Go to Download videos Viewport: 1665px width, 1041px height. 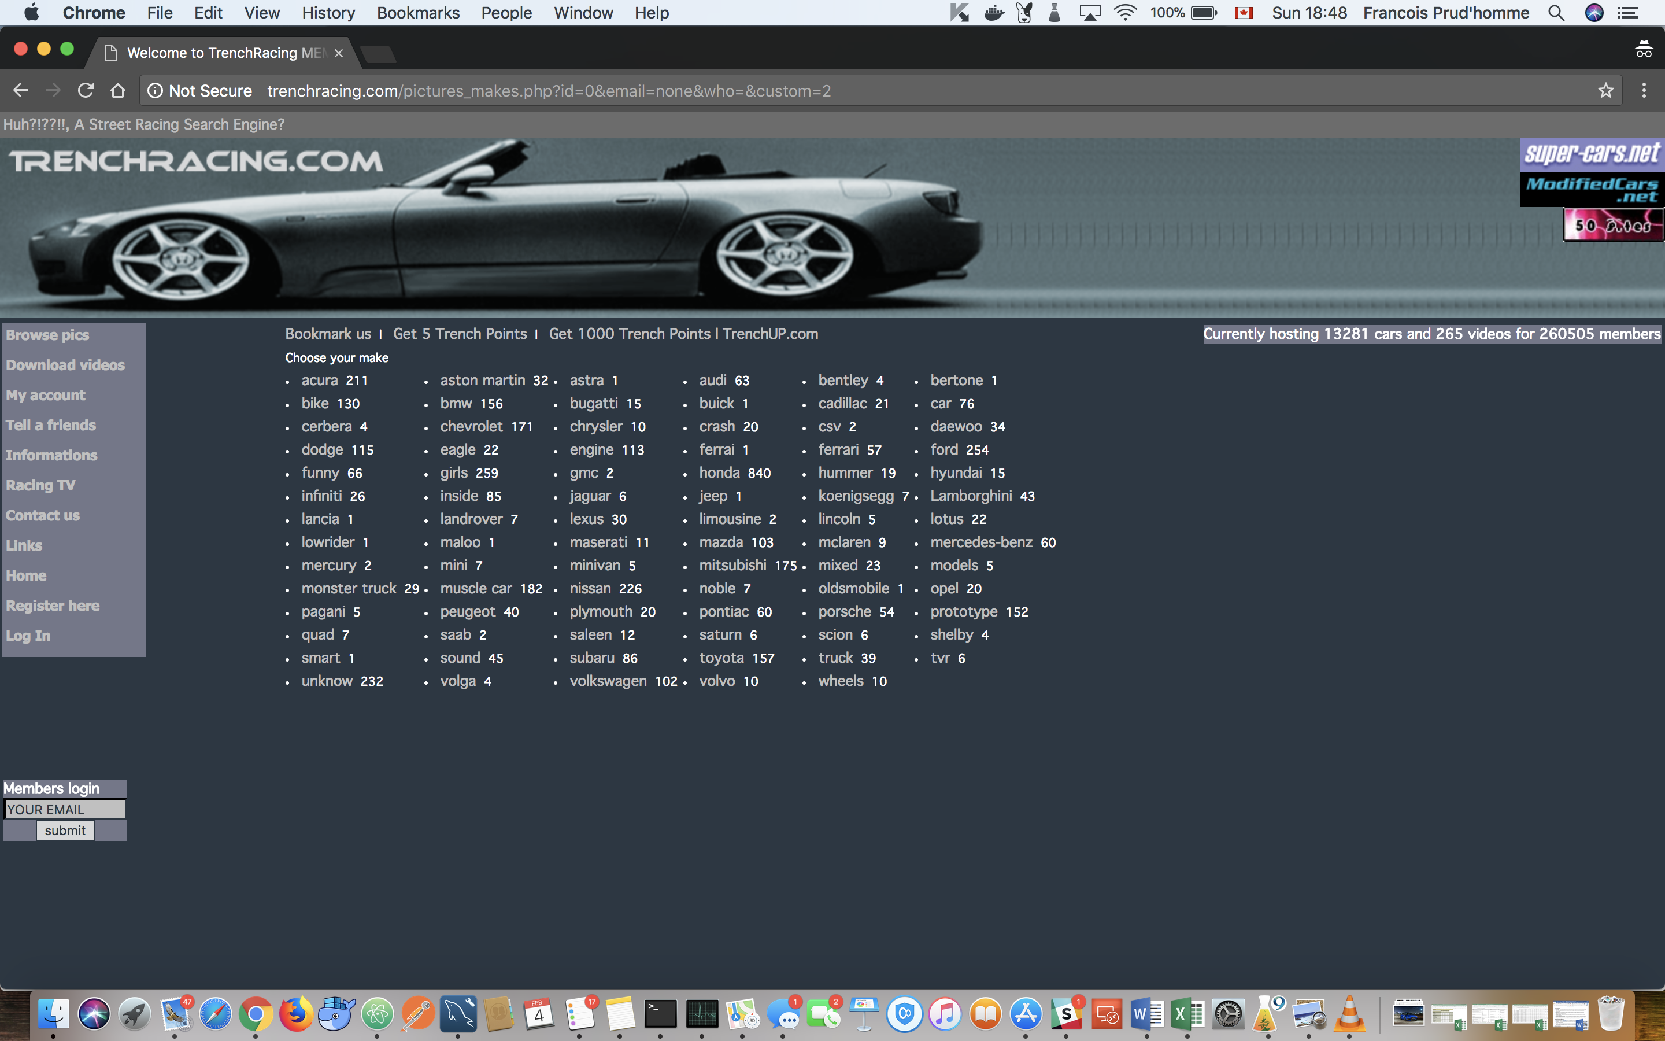[65, 365]
